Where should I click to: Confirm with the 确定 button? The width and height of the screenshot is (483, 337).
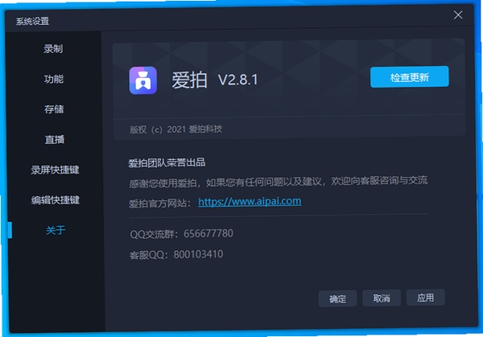click(337, 298)
